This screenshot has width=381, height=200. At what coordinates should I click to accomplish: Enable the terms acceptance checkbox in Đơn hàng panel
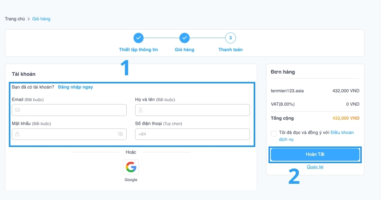tap(274, 133)
